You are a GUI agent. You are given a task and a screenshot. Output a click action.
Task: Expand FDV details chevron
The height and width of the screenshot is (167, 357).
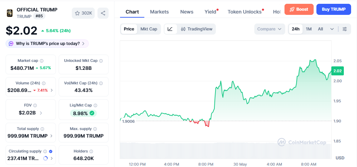(41, 113)
